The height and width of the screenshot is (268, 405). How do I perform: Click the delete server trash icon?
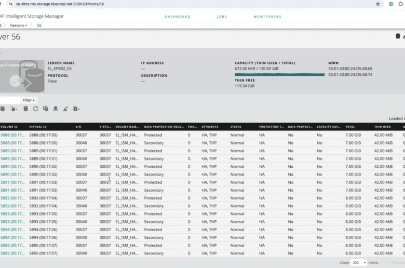pyautogui.click(x=398, y=36)
